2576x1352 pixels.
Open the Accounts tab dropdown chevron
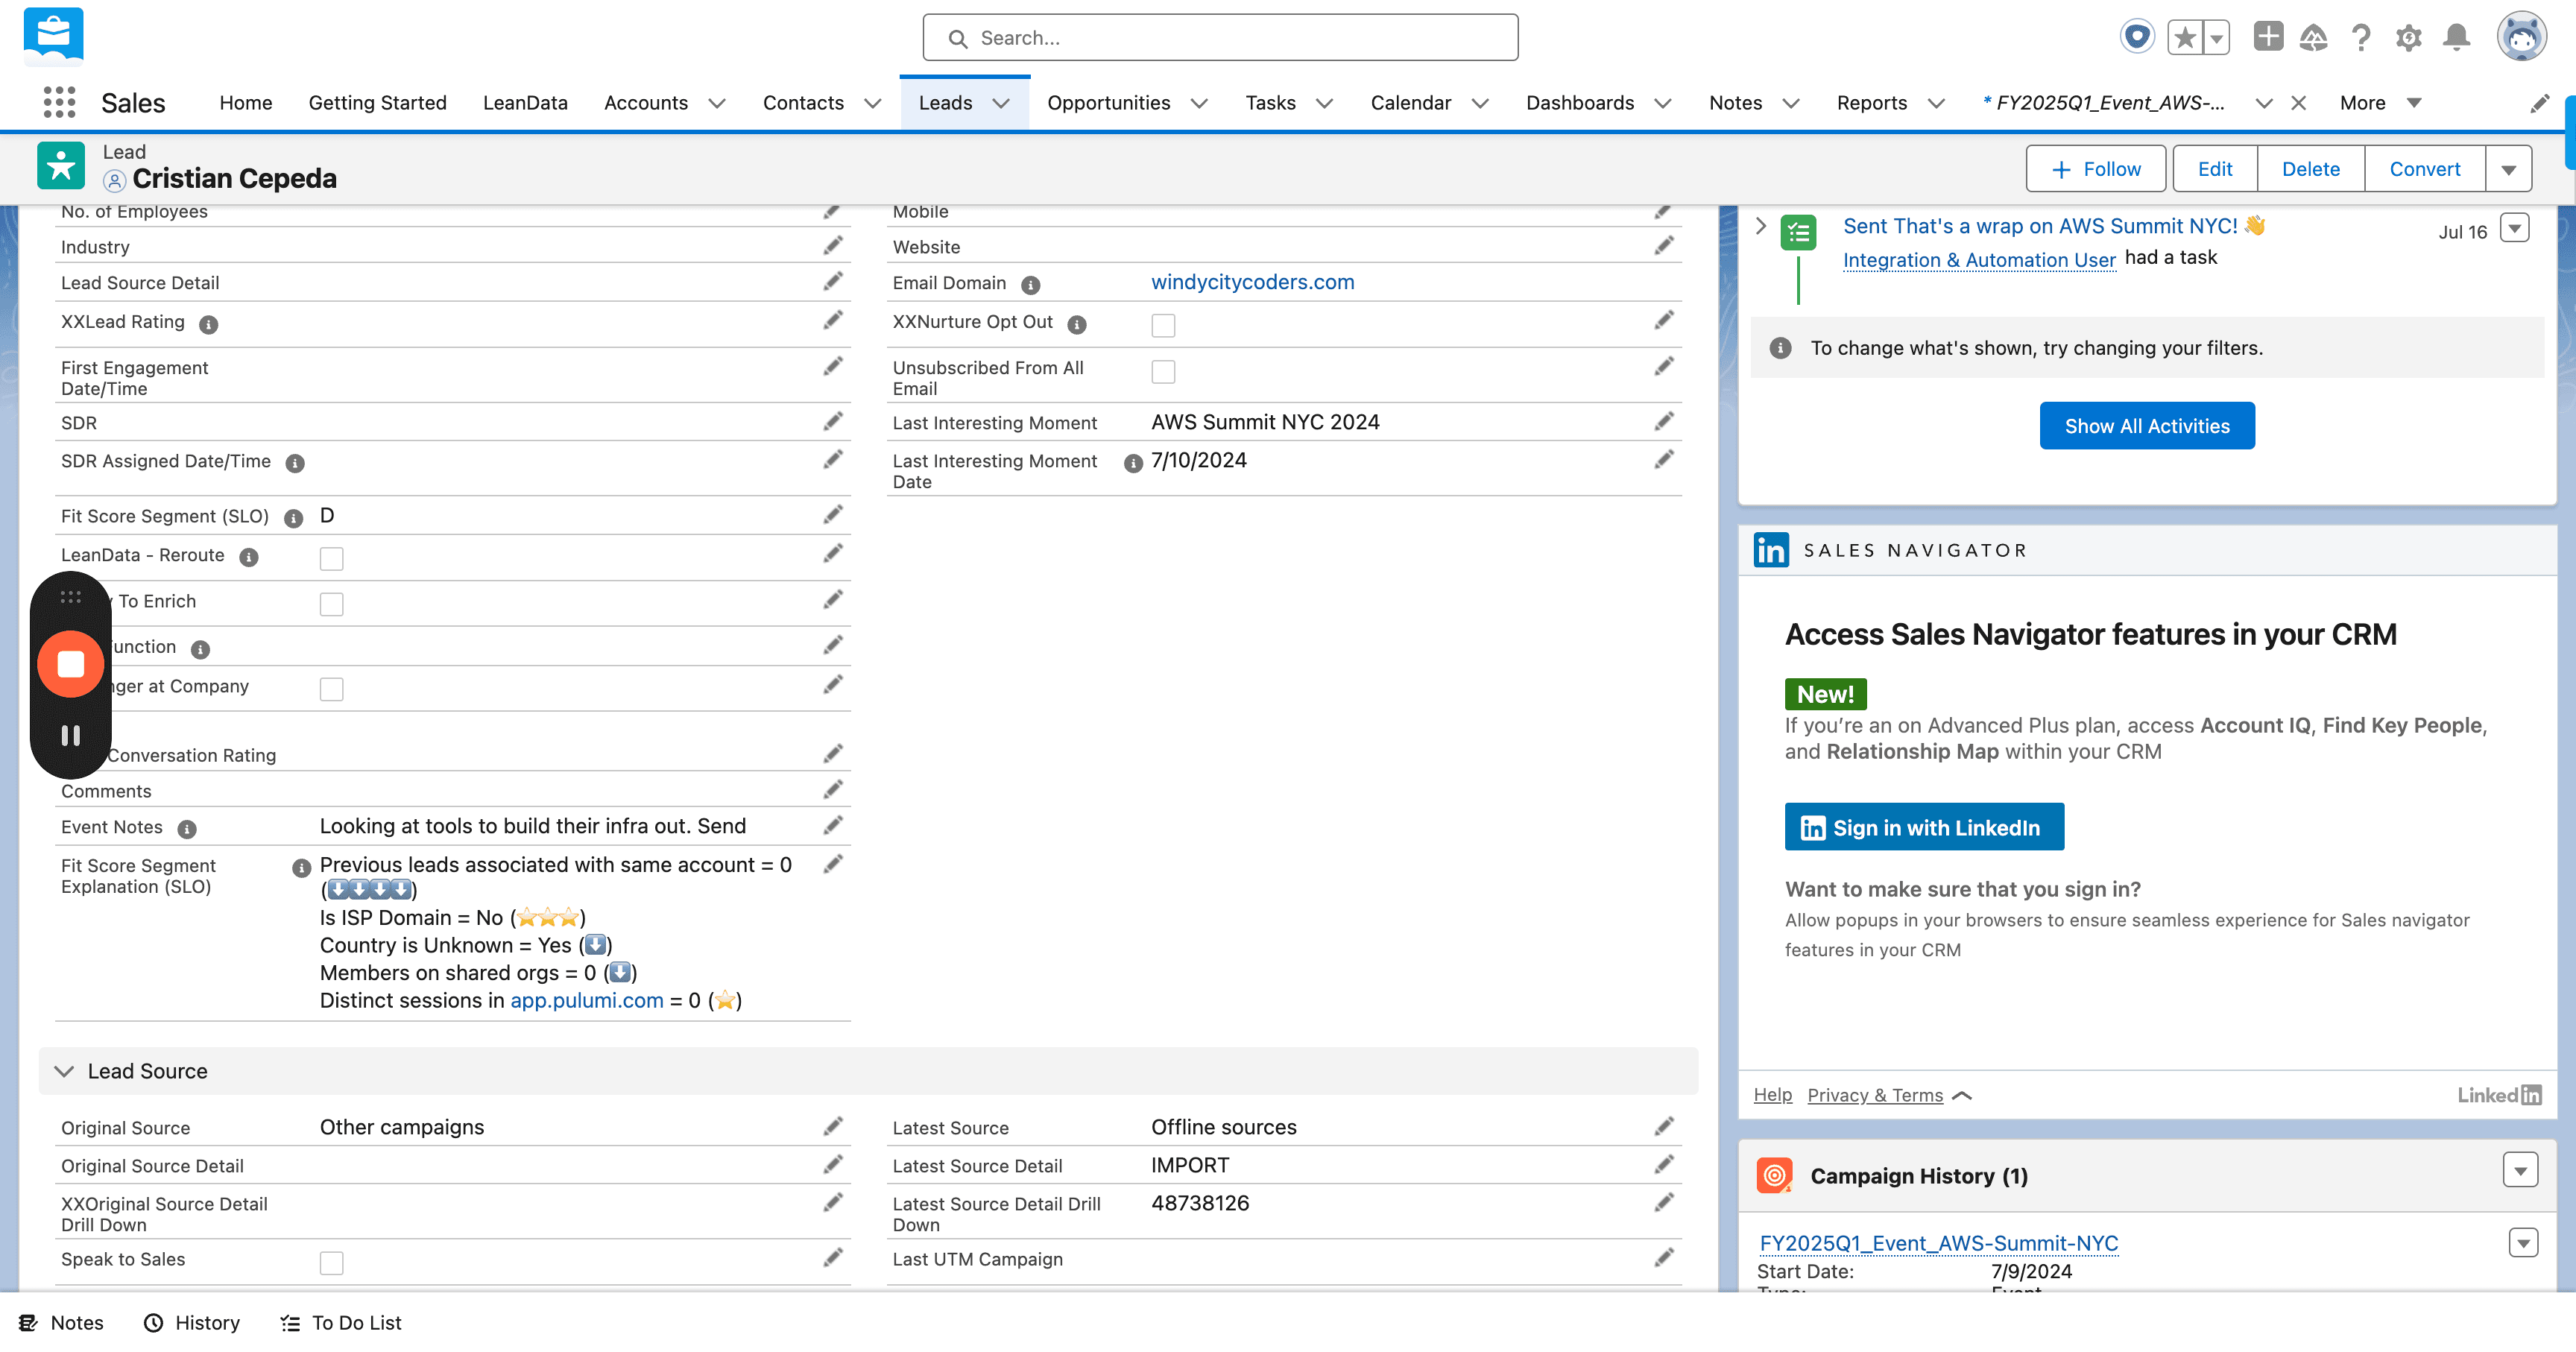coord(717,103)
